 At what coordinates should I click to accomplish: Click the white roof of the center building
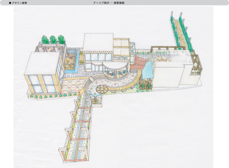pyautogui.click(x=98, y=42)
